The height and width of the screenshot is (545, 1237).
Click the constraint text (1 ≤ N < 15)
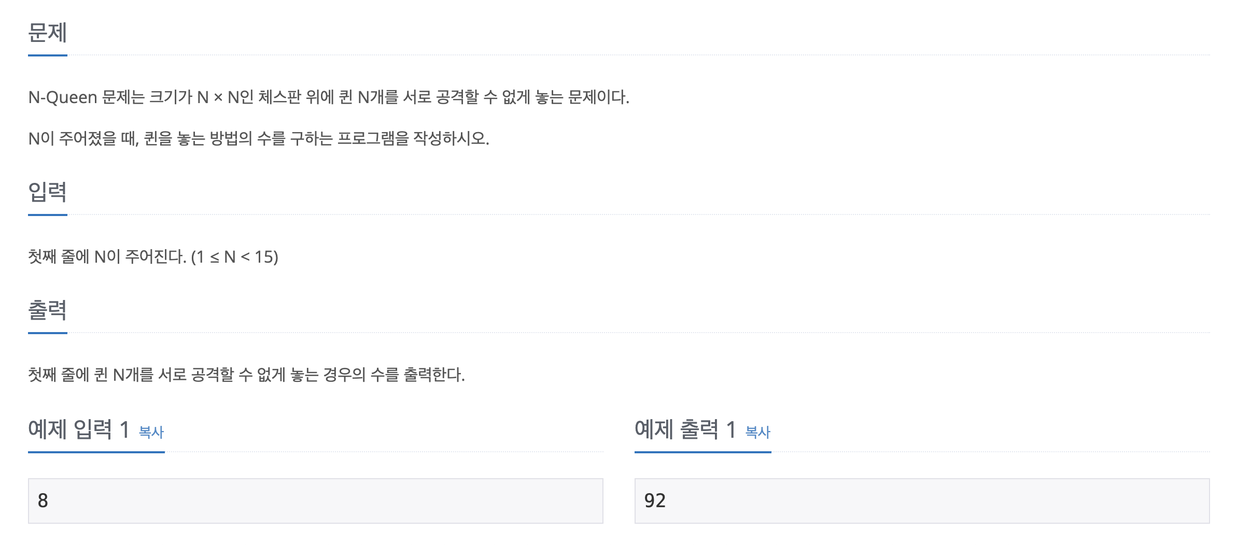pos(235,257)
